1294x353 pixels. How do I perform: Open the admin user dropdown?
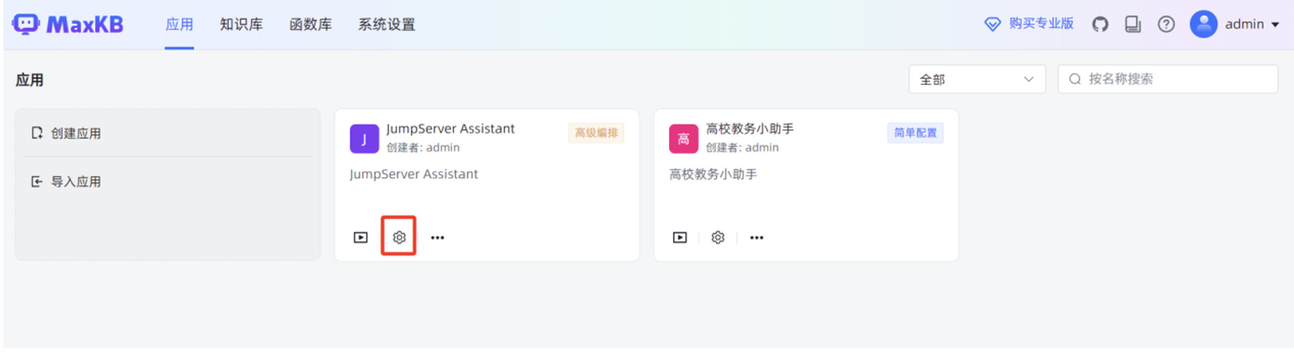(x=1236, y=24)
